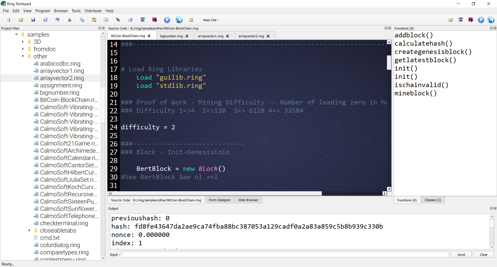Click the Undo arrow icon
The width and height of the screenshot is (497, 267).
pyautogui.click(x=57, y=20)
